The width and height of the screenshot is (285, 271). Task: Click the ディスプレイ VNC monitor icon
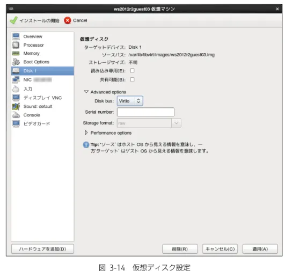click(16, 98)
